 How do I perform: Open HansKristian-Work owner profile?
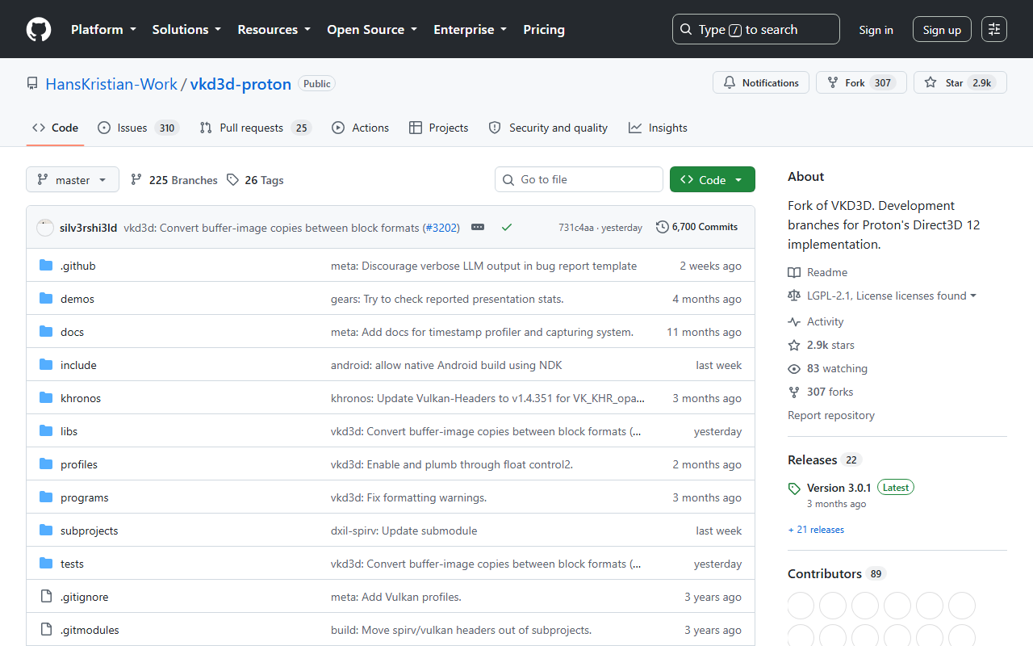point(111,84)
